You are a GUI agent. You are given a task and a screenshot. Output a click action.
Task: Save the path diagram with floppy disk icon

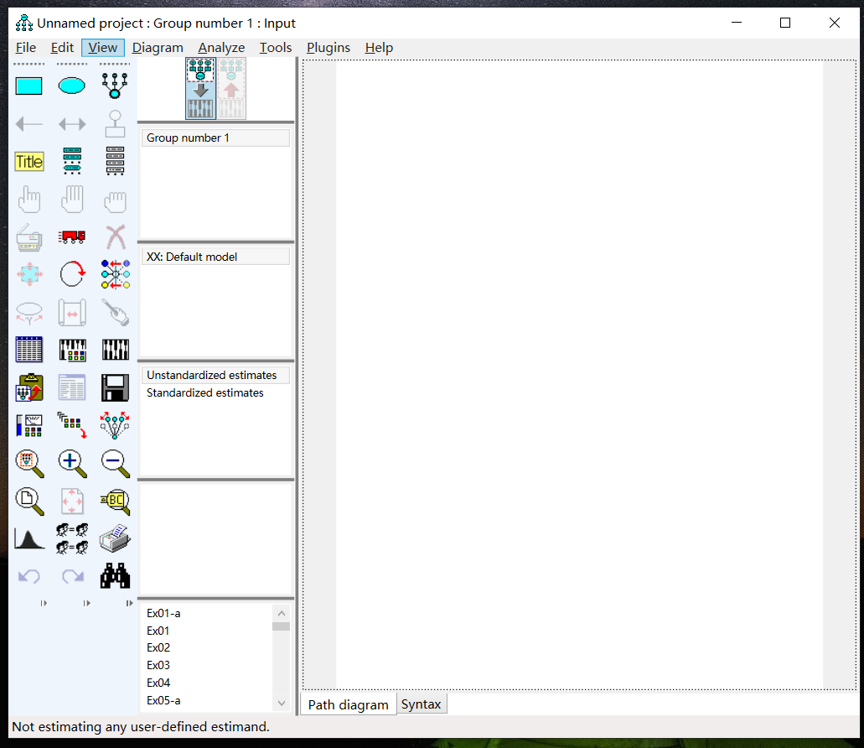tap(115, 387)
